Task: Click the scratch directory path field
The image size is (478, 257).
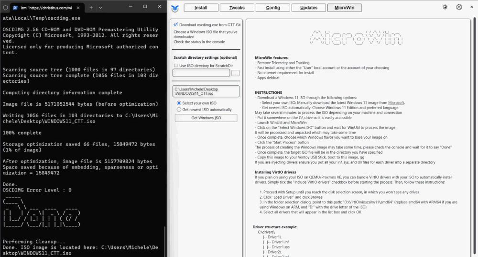Action: point(201,73)
